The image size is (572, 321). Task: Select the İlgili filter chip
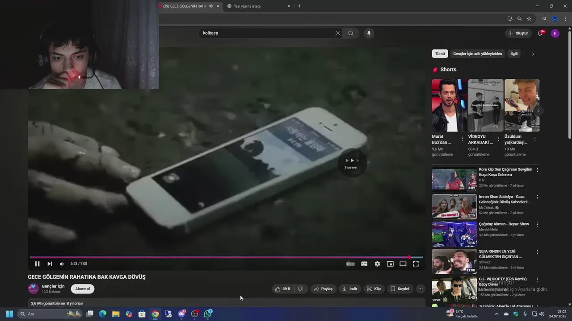click(514, 53)
